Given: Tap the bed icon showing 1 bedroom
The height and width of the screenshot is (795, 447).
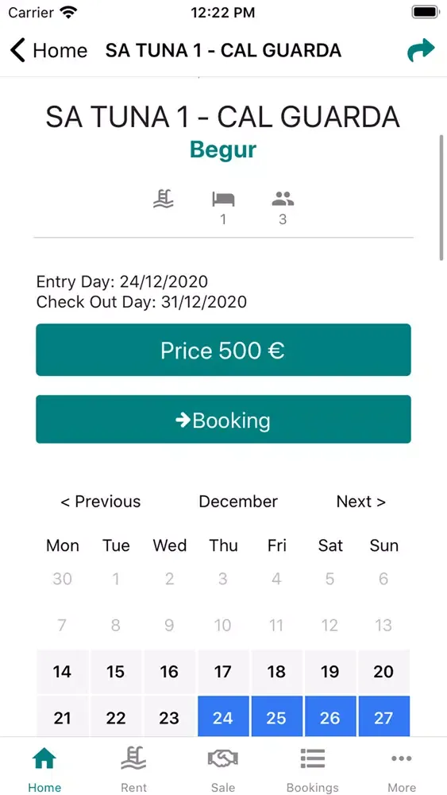Looking at the screenshot, I should pos(223,199).
